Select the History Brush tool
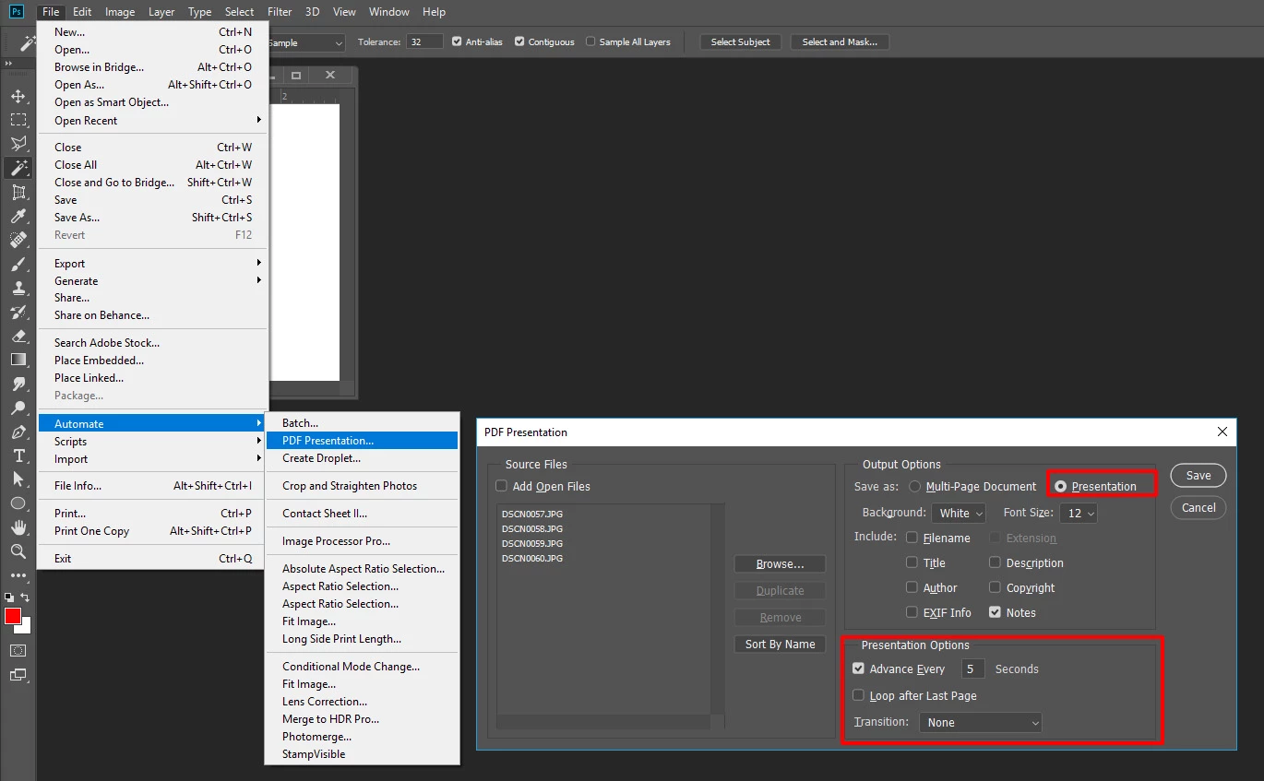1264x781 pixels. pos(18,312)
